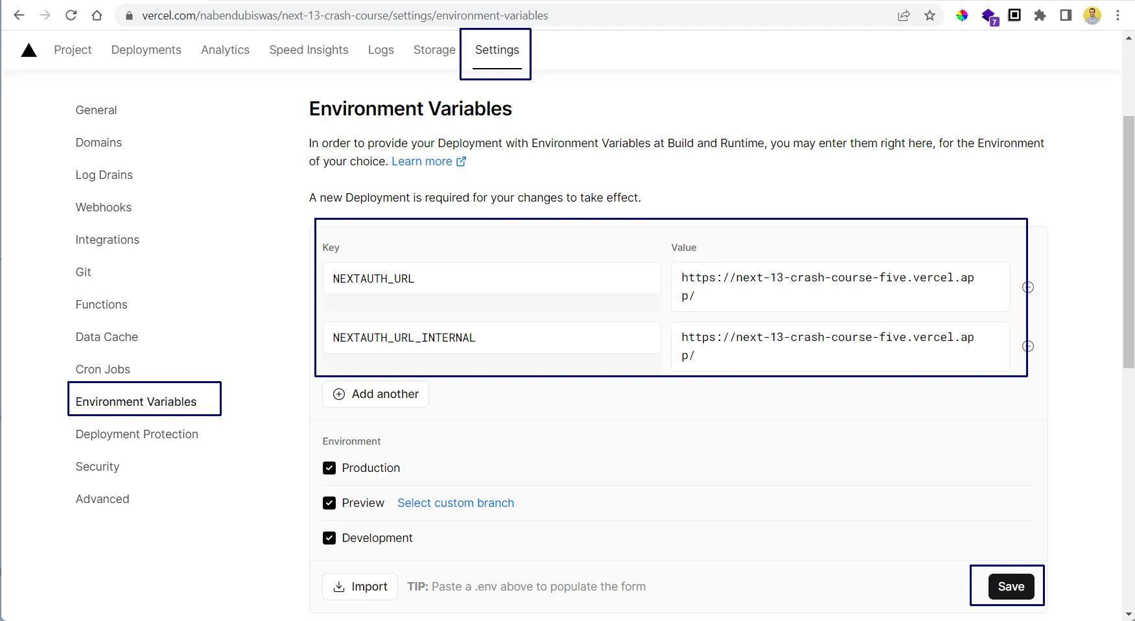This screenshot has height=621, width=1135.
Task: Bookmark this page with the star icon
Action: [930, 16]
